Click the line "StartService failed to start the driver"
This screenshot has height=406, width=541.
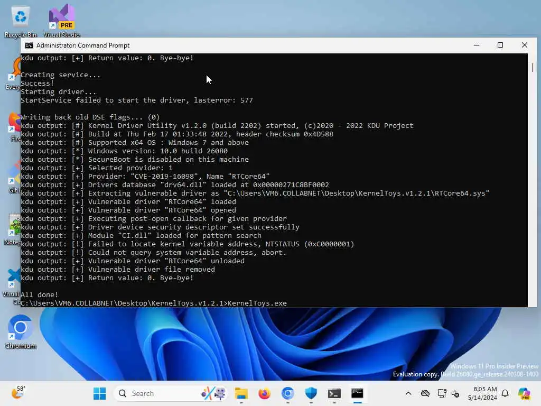(x=137, y=100)
